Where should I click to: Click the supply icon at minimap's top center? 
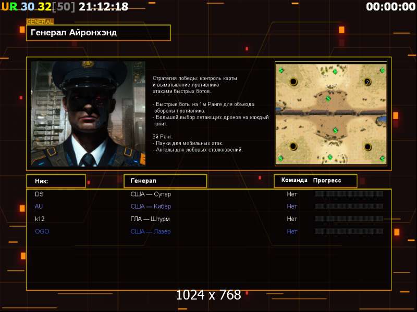pos(335,72)
